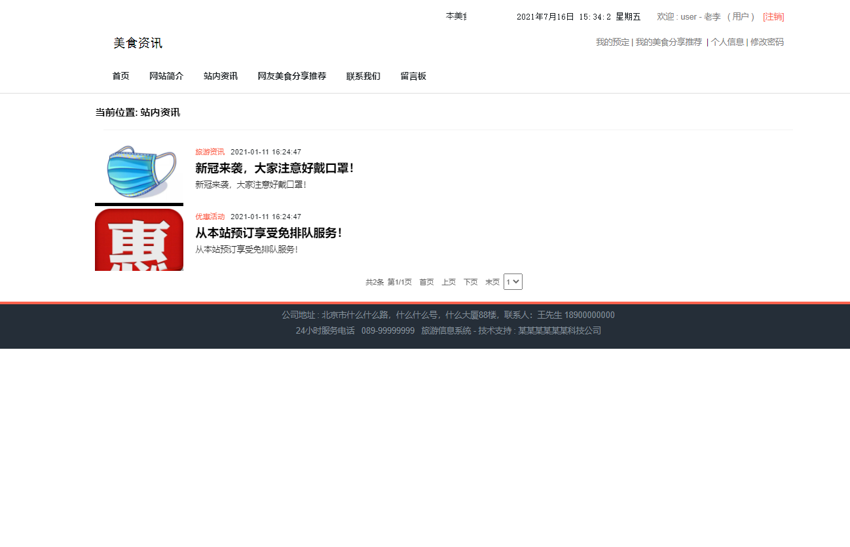Open the page number dropdown
The width and height of the screenshot is (850, 547).
pos(513,281)
